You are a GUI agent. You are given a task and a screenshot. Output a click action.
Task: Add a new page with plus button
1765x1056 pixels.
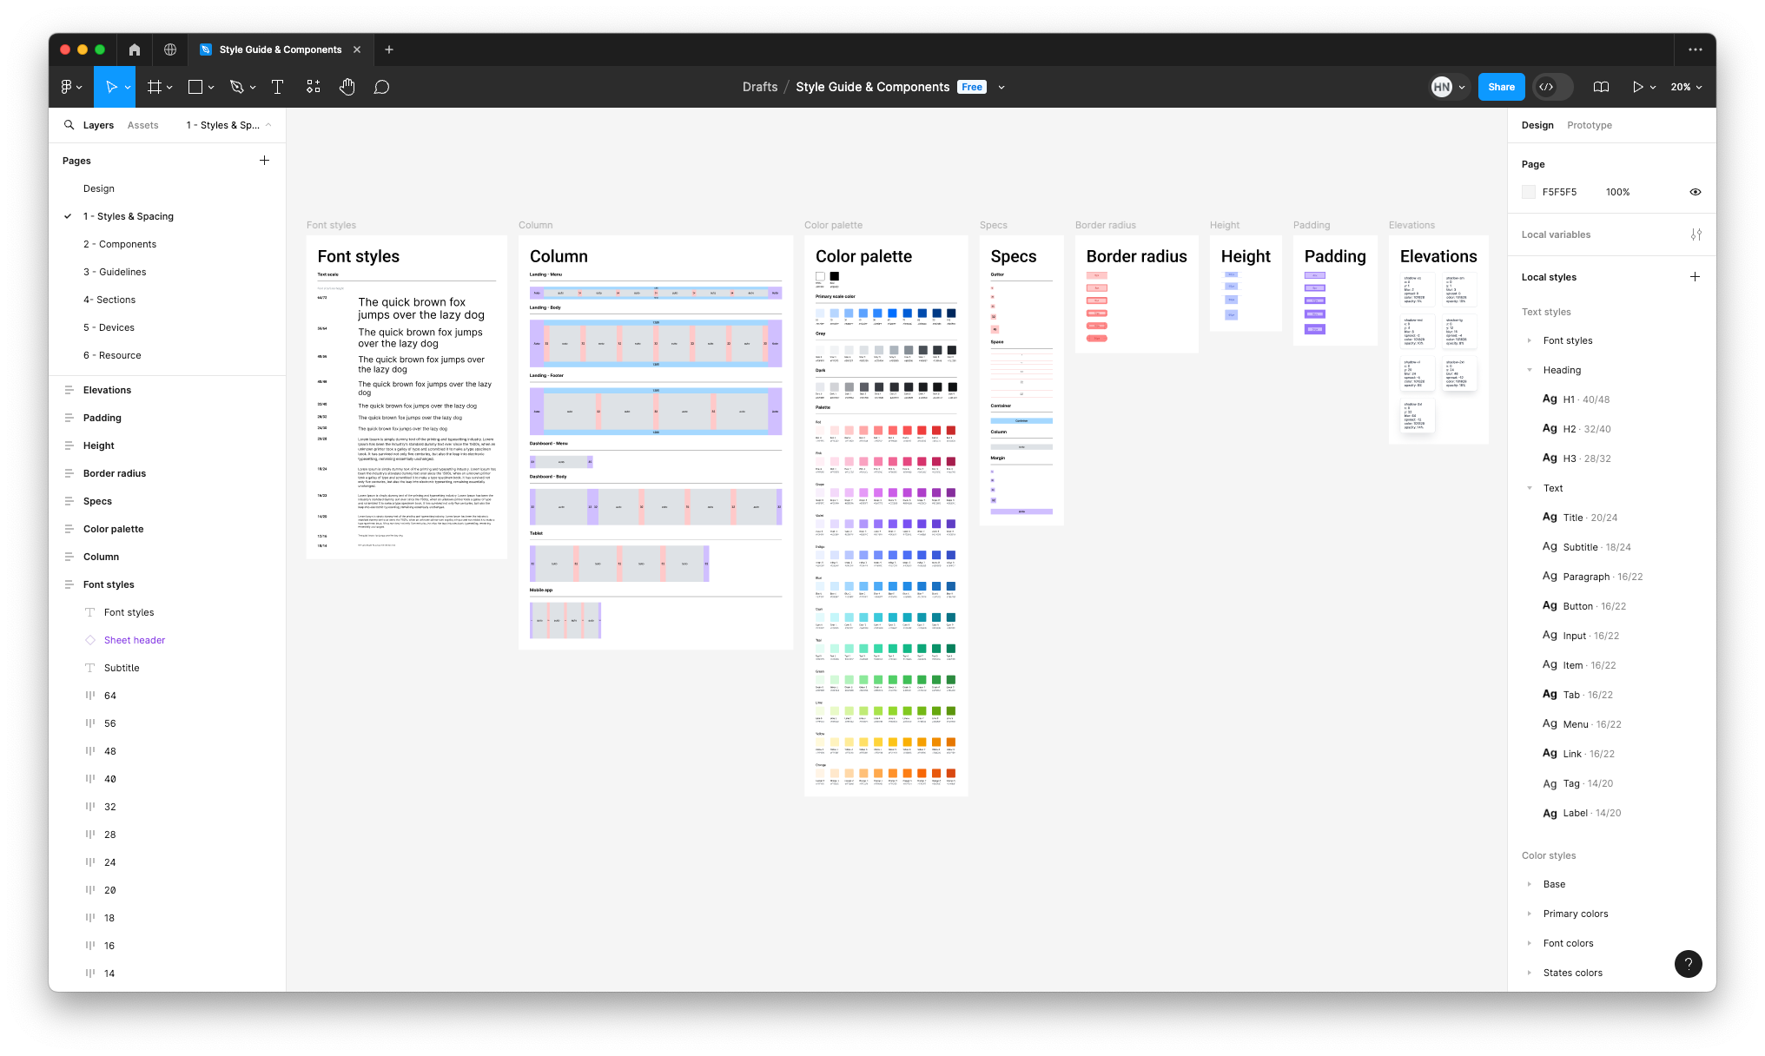tap(264, 161)
